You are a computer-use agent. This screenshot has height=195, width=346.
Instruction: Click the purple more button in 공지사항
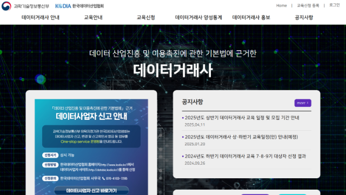pyautogui.click(x=303, y=103)
